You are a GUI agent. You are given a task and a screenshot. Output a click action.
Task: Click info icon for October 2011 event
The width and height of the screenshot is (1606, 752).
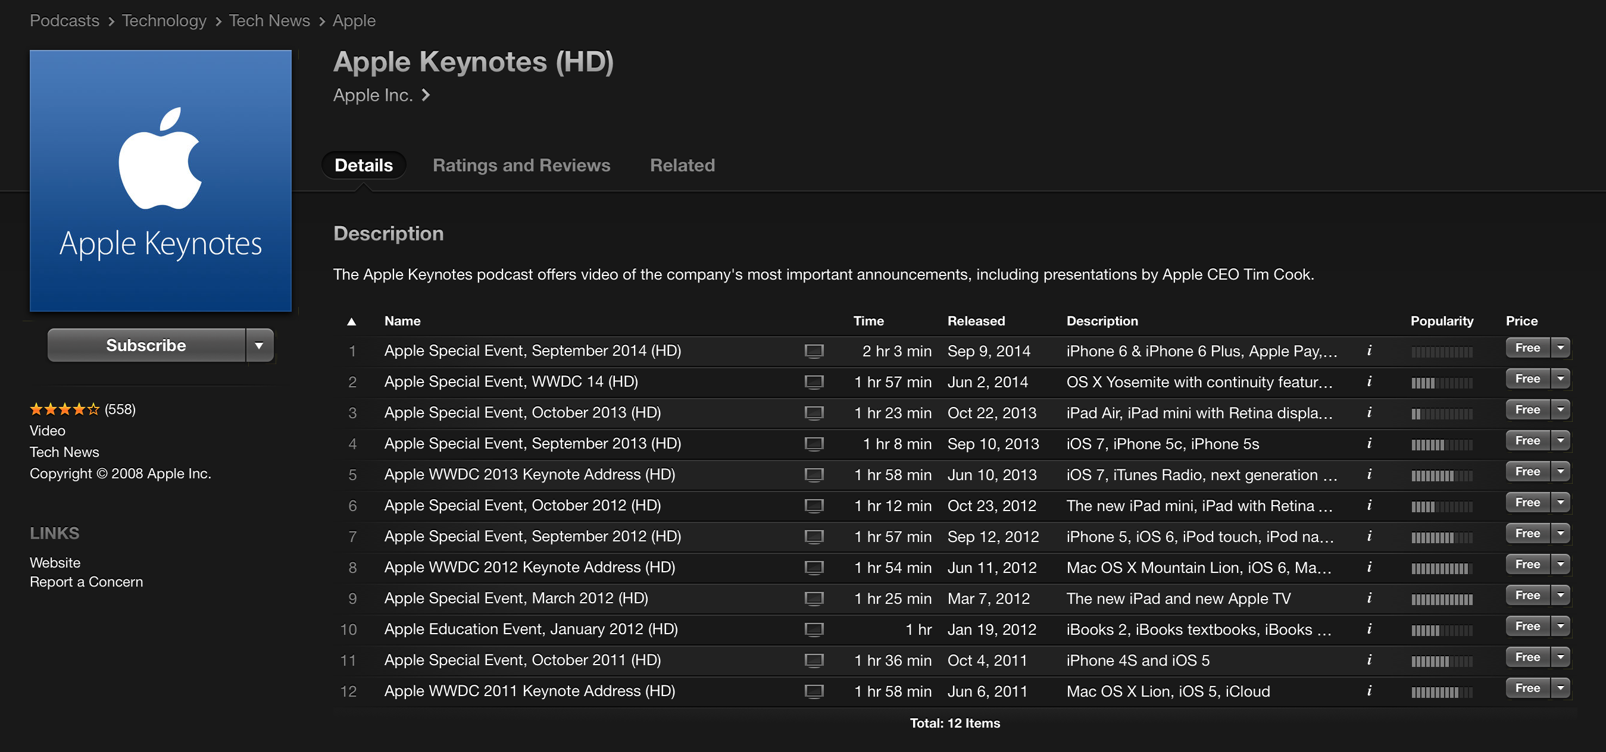click(1369, 660)
